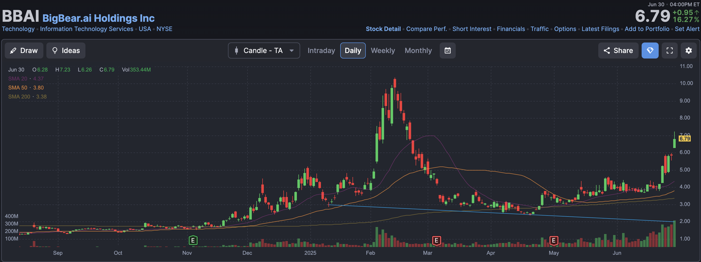Screen dimensions: 701x262
Task: Click the green November earnings marker
Action: point(193,240)
